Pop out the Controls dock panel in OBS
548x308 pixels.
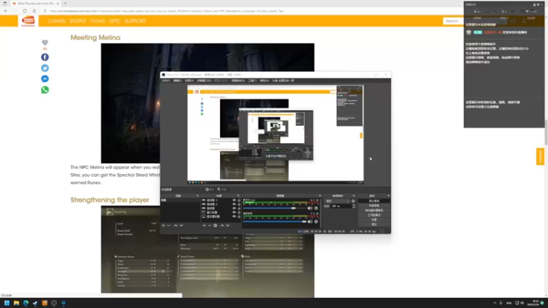coord(388,196)
